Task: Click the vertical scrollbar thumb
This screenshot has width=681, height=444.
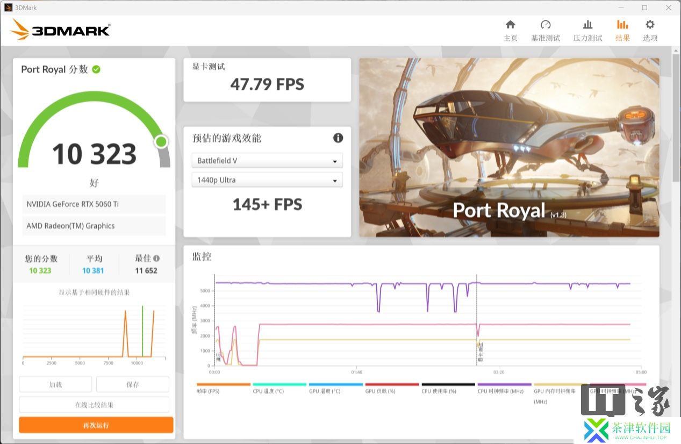Action: click(676, 118)
